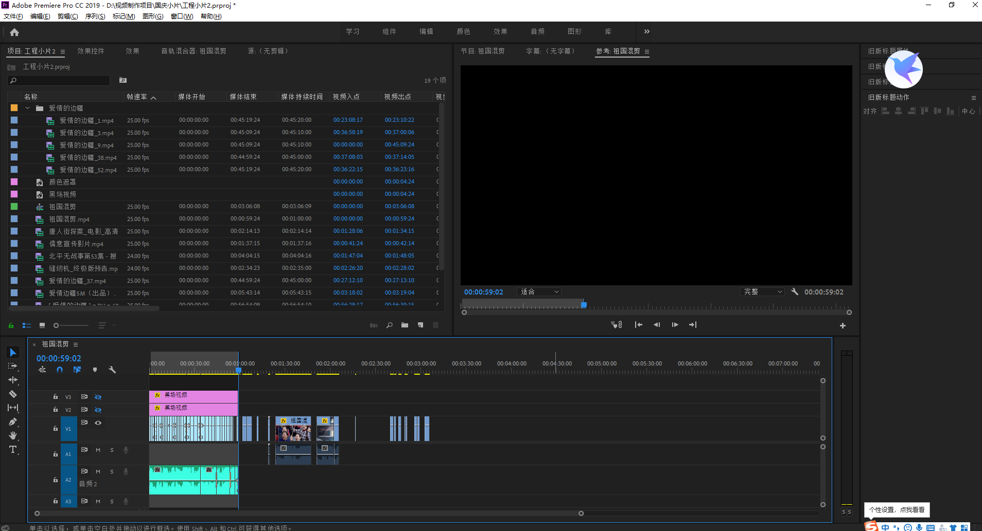Open the 适合 zoom level dropdown

click(539, 292)
